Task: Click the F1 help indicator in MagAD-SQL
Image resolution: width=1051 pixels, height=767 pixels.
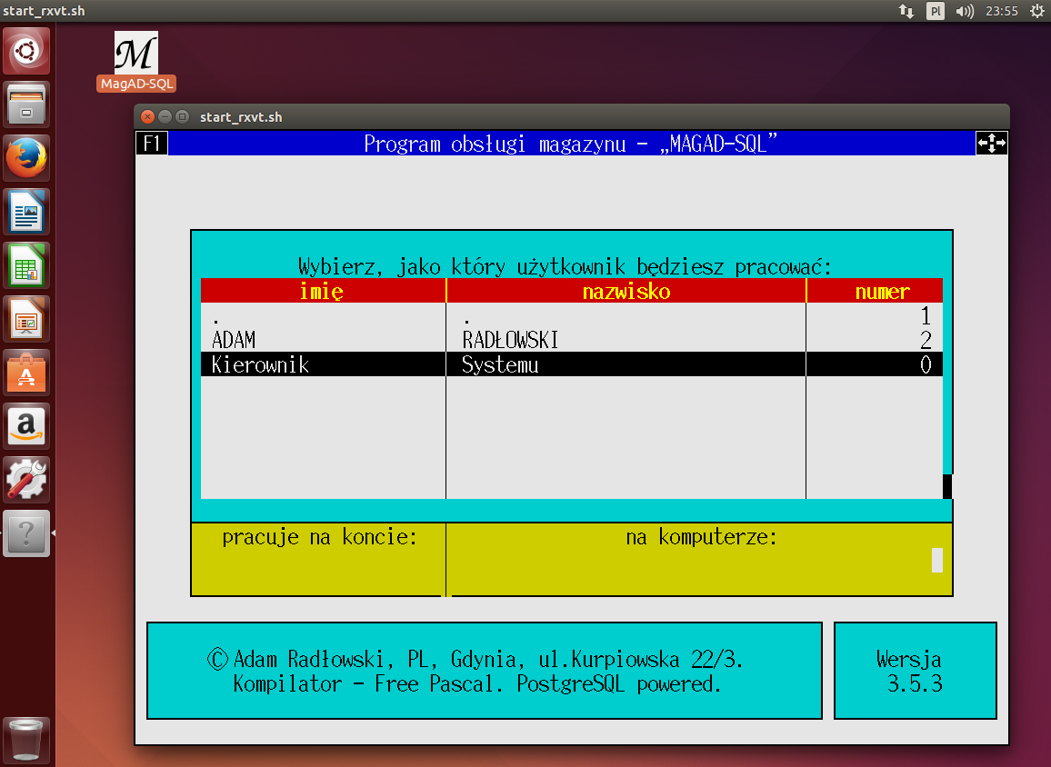Action: point(152,143)
